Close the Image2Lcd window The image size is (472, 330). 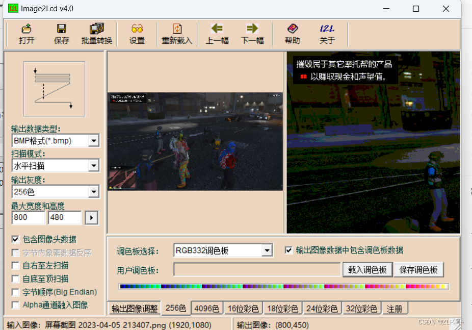pyautogui.click(x=446, y=9)
